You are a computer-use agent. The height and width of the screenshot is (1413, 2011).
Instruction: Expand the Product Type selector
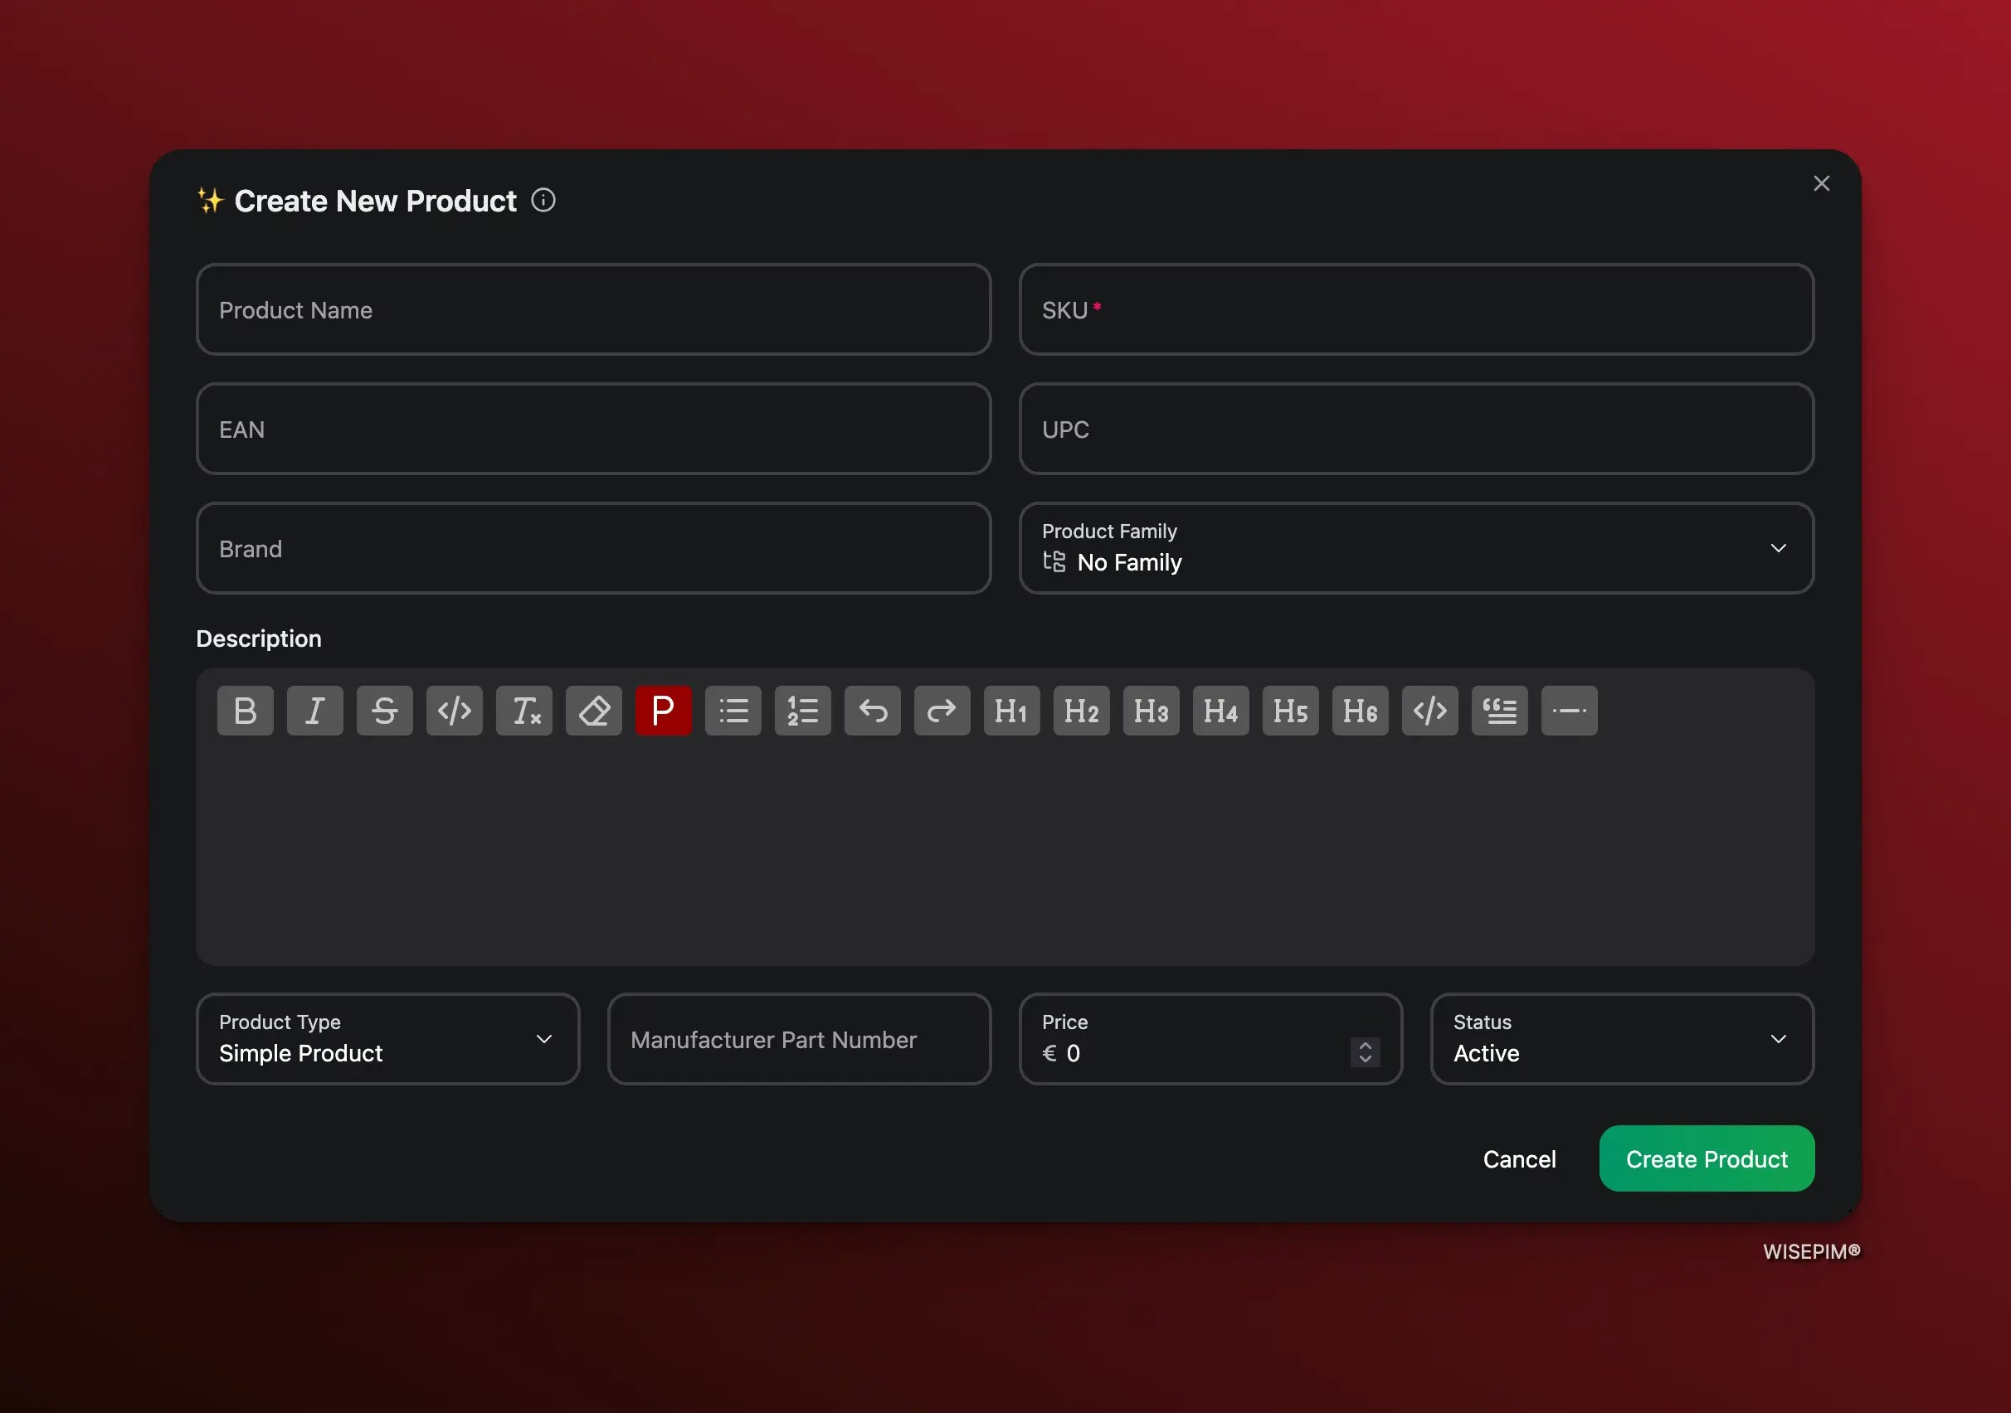coord(545,1039)
